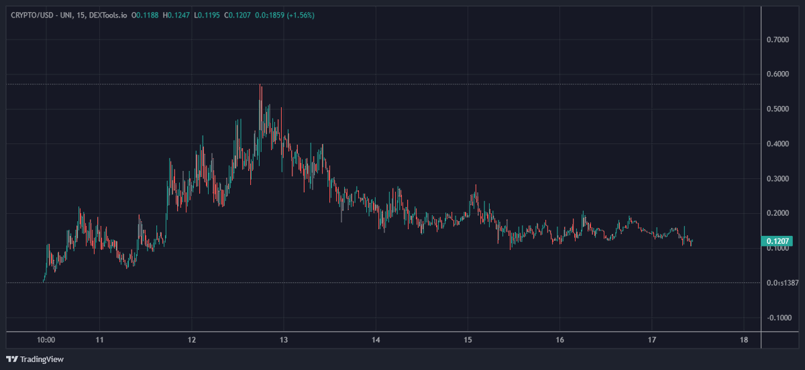Click the 0.5000 price axis label

[778, 109]
